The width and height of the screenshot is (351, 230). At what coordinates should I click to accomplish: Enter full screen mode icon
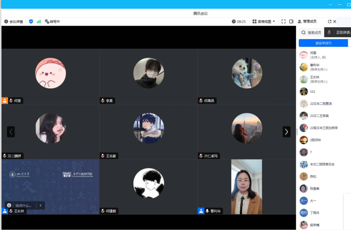283,22
